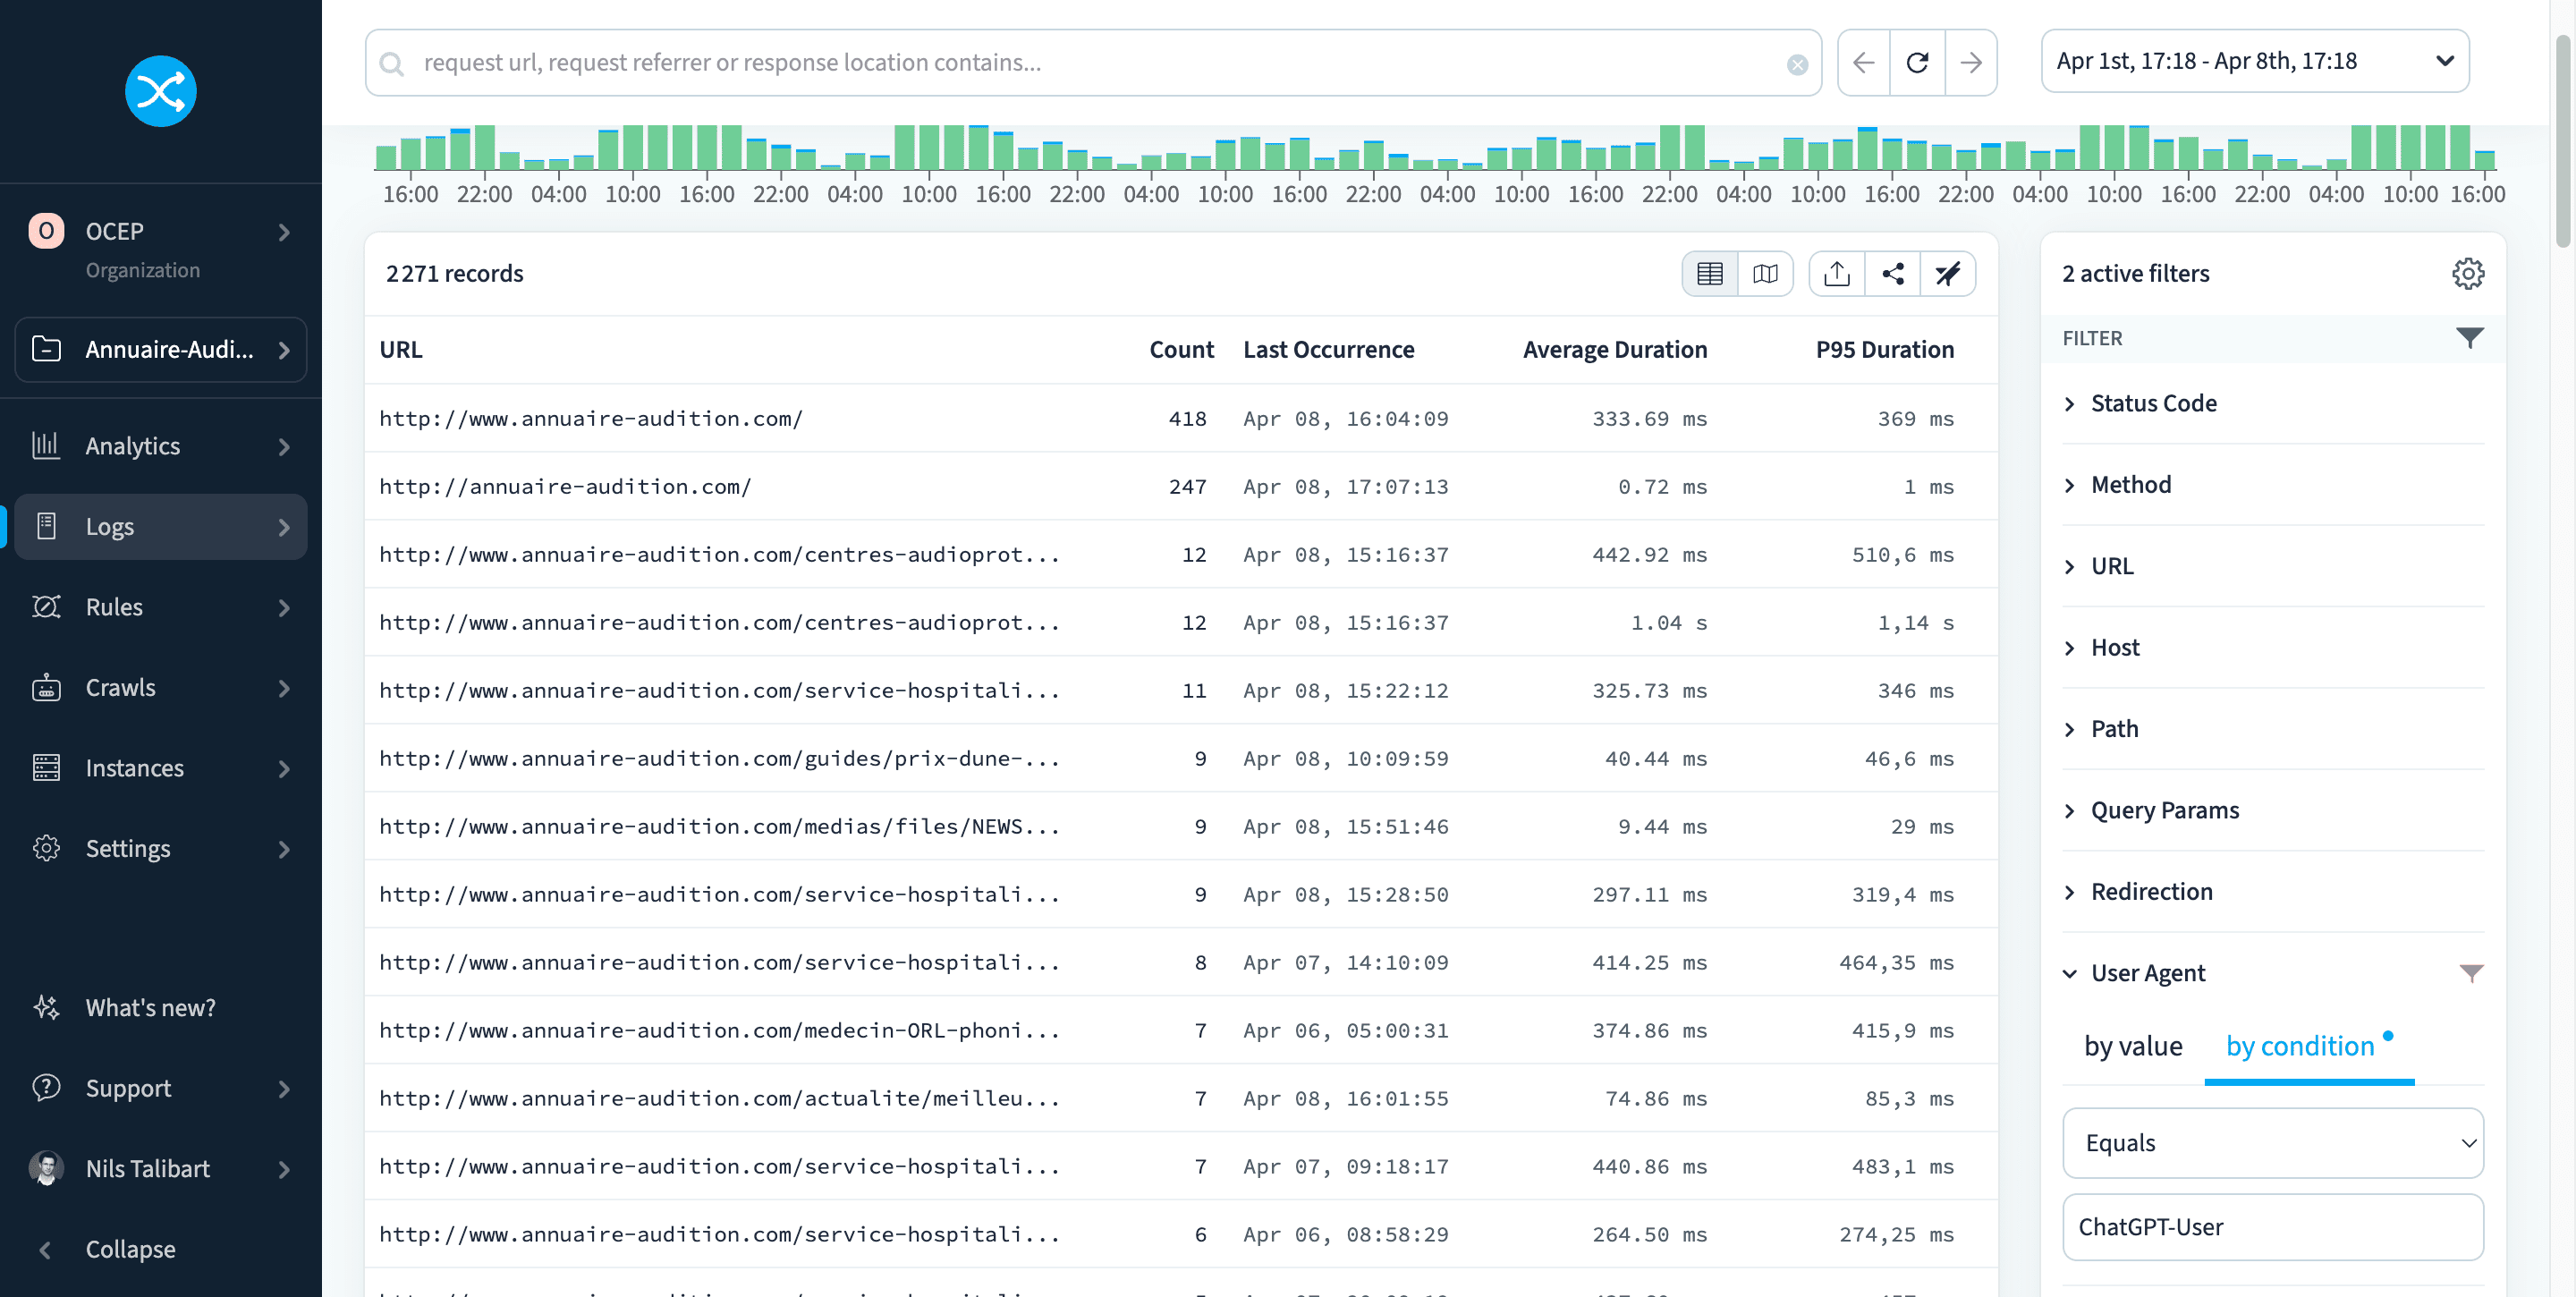The width and height of the screenshot is (2576, 1297).
Task: Click the Logs document icon
Action: (x=46, y=526)
